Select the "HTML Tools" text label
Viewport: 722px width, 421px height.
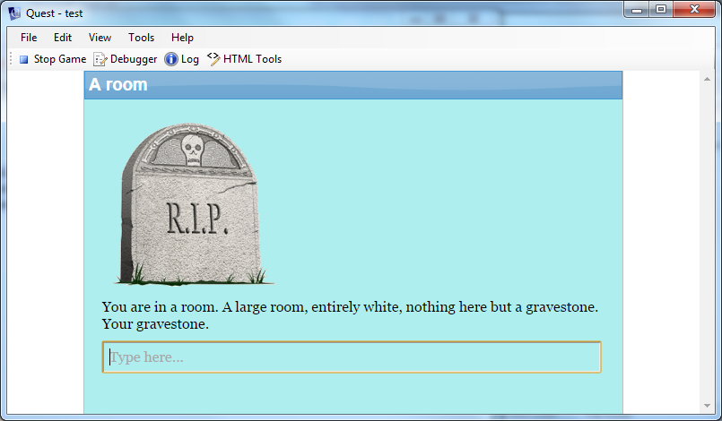(x=252, y=60)
